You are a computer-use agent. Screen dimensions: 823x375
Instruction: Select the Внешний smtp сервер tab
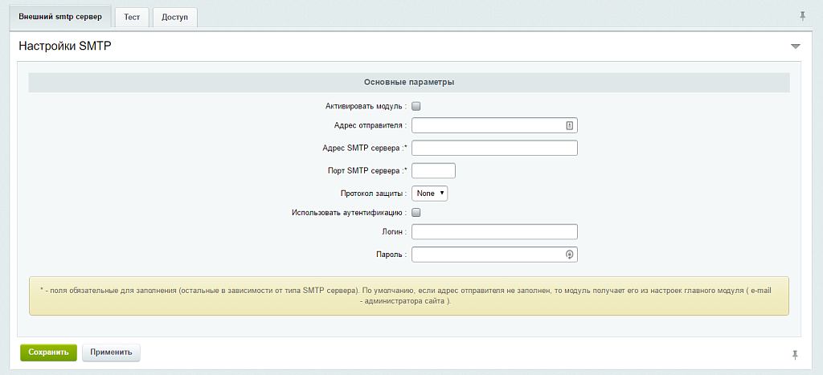60,17
